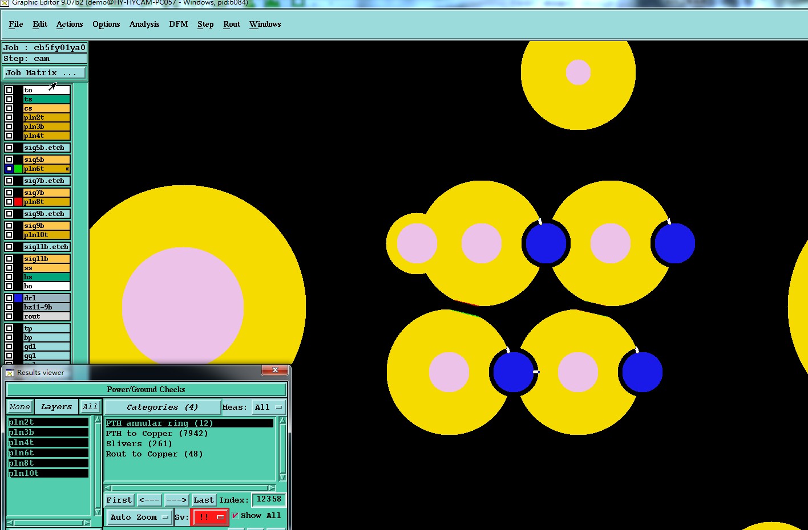The height and width of the screenshot is (530, 808).
Task: Click the Categories (4) button
Action: 162,407
